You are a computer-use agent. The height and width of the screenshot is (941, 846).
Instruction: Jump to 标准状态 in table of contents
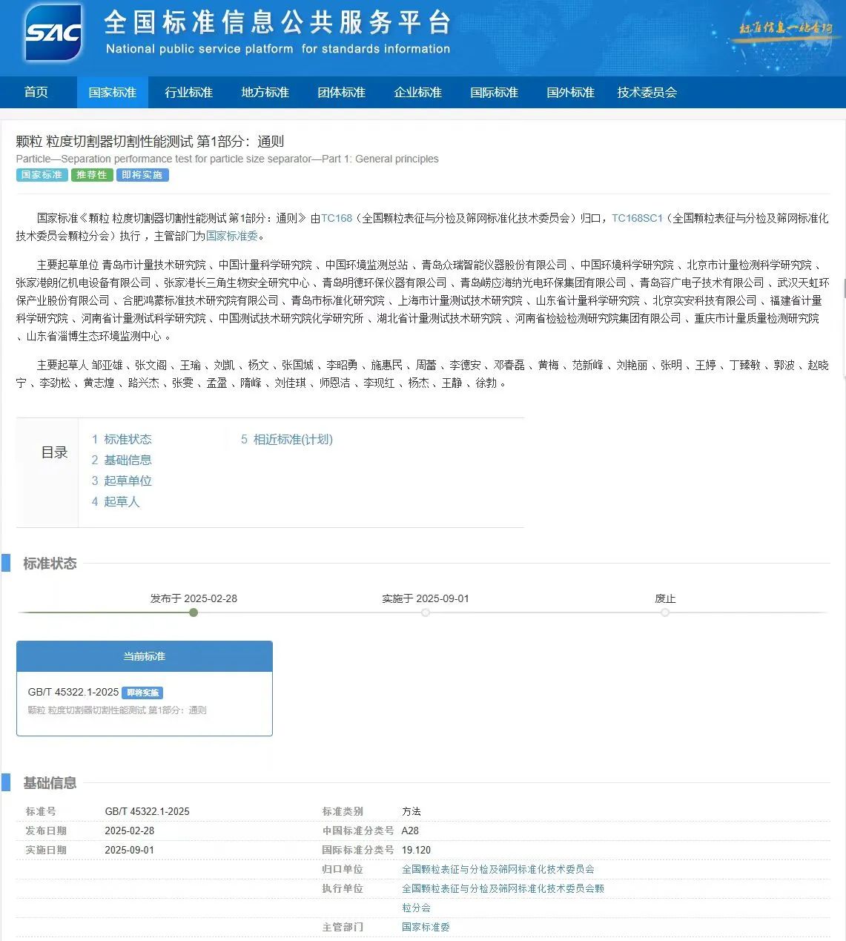click(x=127, y=440)
